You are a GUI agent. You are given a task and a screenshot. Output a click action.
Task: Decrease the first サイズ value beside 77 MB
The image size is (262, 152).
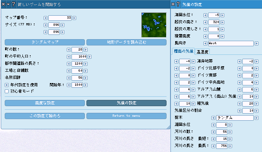click(46, 25)
